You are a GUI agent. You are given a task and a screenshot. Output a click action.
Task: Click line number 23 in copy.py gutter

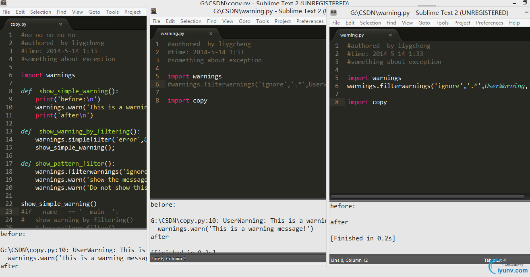(9, 212)
